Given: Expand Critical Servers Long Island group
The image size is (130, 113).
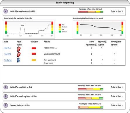Looking at the screenshot, I should pyautogui.click(x=6, y=96).
